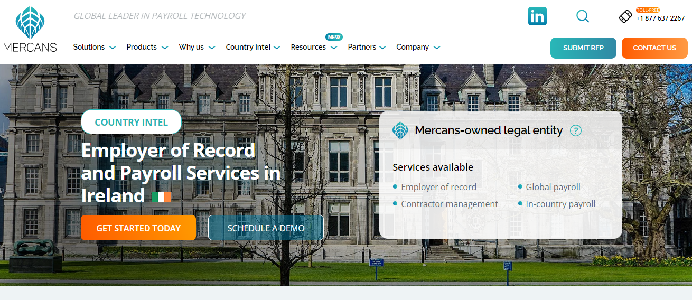
Task: Open the LinkedIn icon link
Action: (537, 16)
